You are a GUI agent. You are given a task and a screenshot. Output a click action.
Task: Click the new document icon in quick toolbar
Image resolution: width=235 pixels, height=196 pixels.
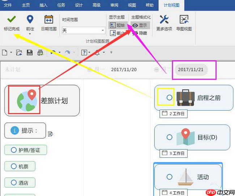click(x=5, y=53)
